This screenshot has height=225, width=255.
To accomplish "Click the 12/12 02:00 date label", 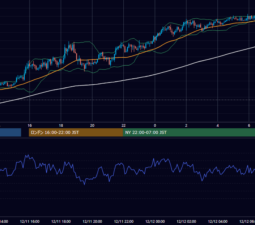I will 186,221.
